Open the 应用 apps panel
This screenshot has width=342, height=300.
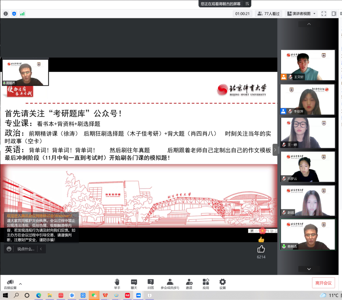click(206, 284)
